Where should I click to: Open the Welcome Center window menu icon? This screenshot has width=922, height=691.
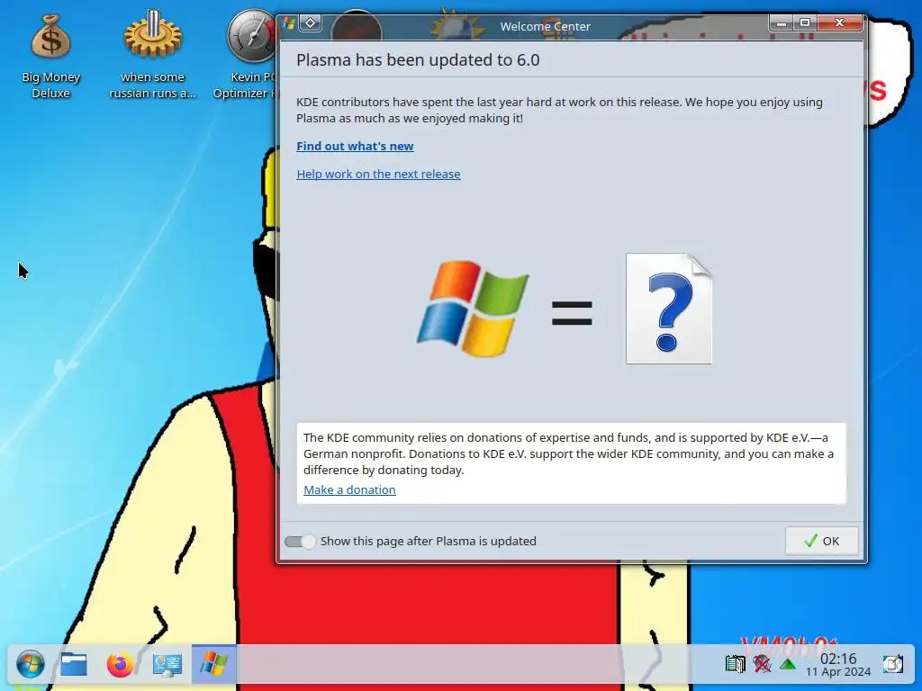(x=289, y=23)
